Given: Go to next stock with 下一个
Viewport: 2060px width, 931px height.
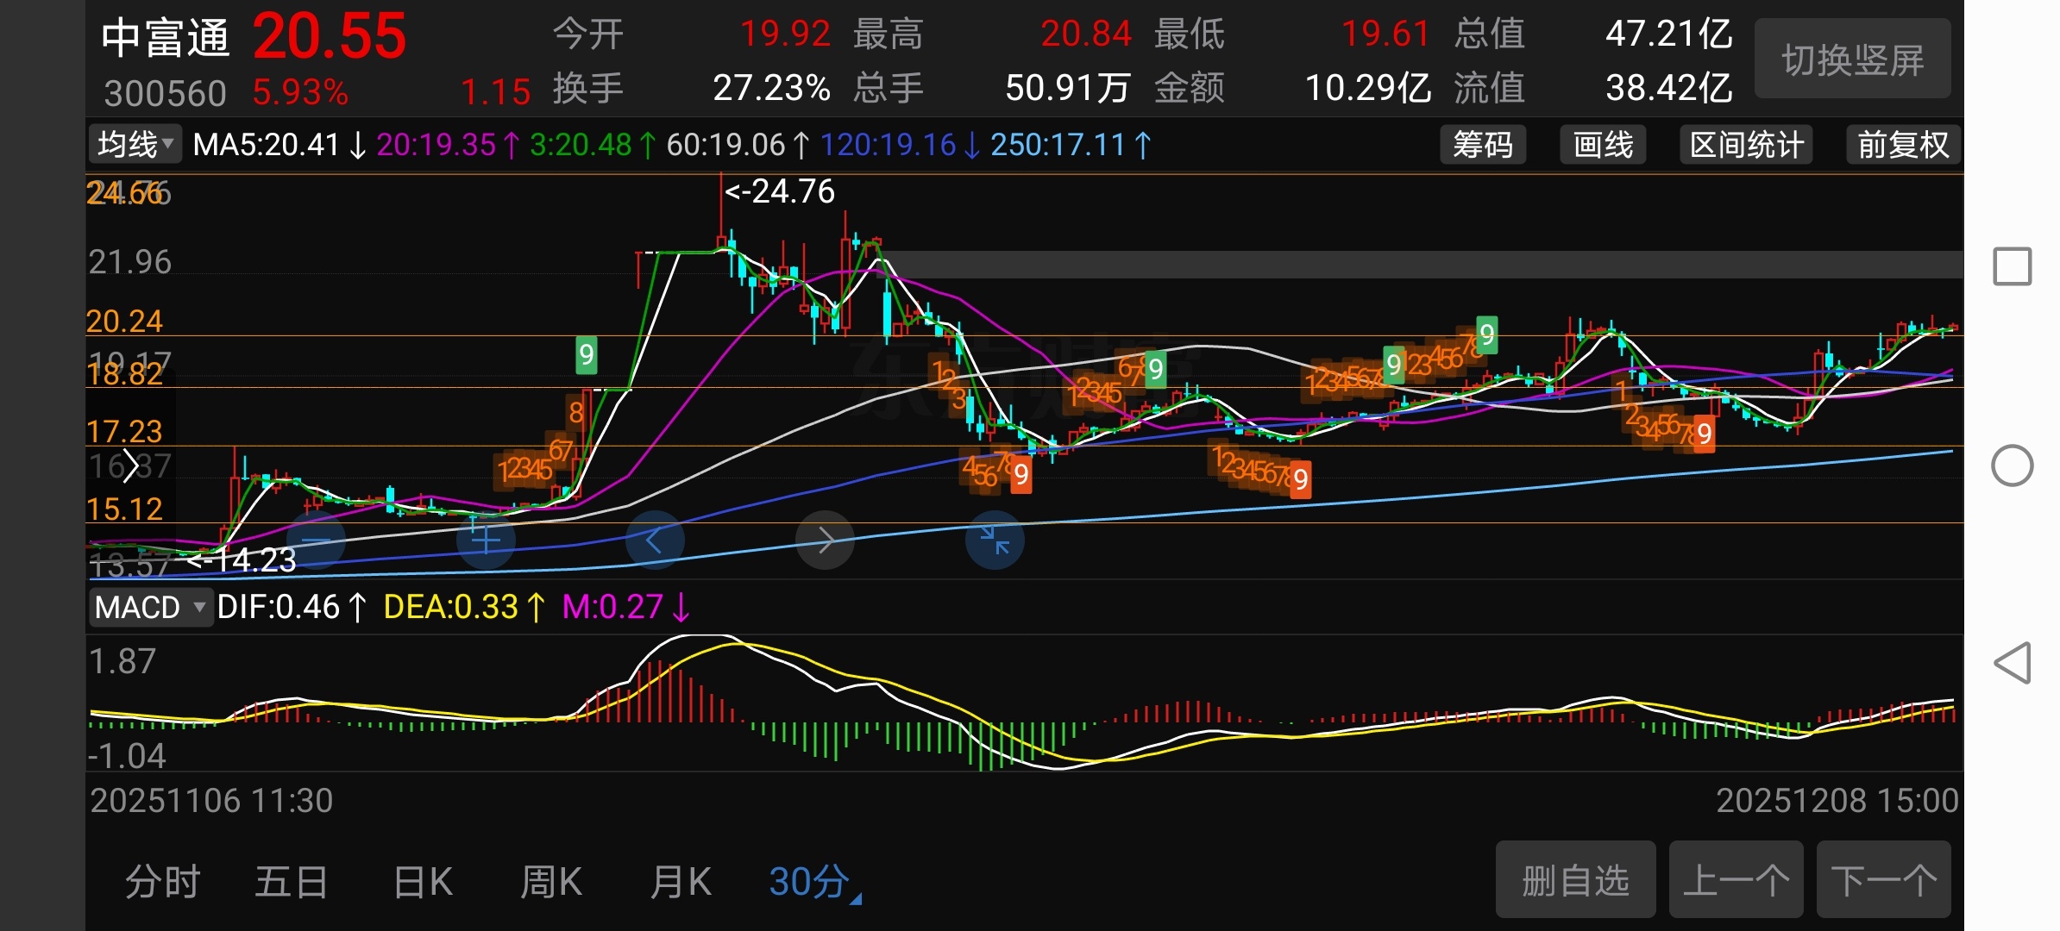Looking at the screenshot, I should coord(1883,880).
